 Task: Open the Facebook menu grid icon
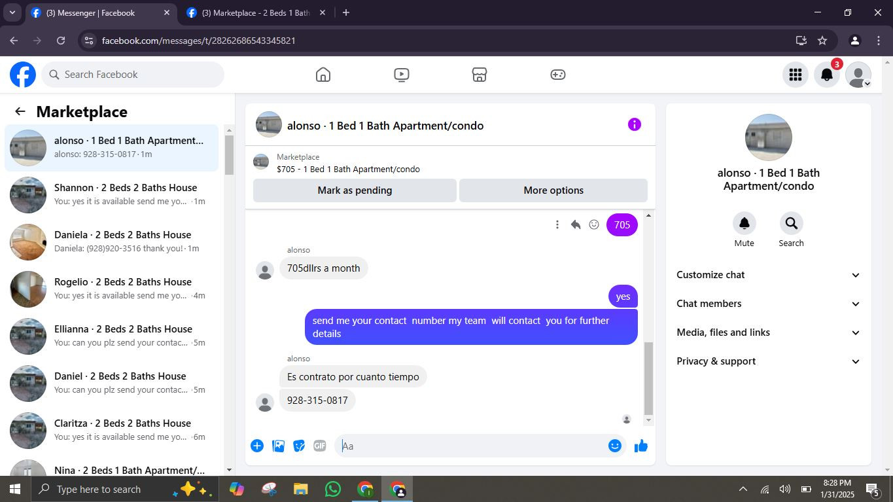pos(796,75)
